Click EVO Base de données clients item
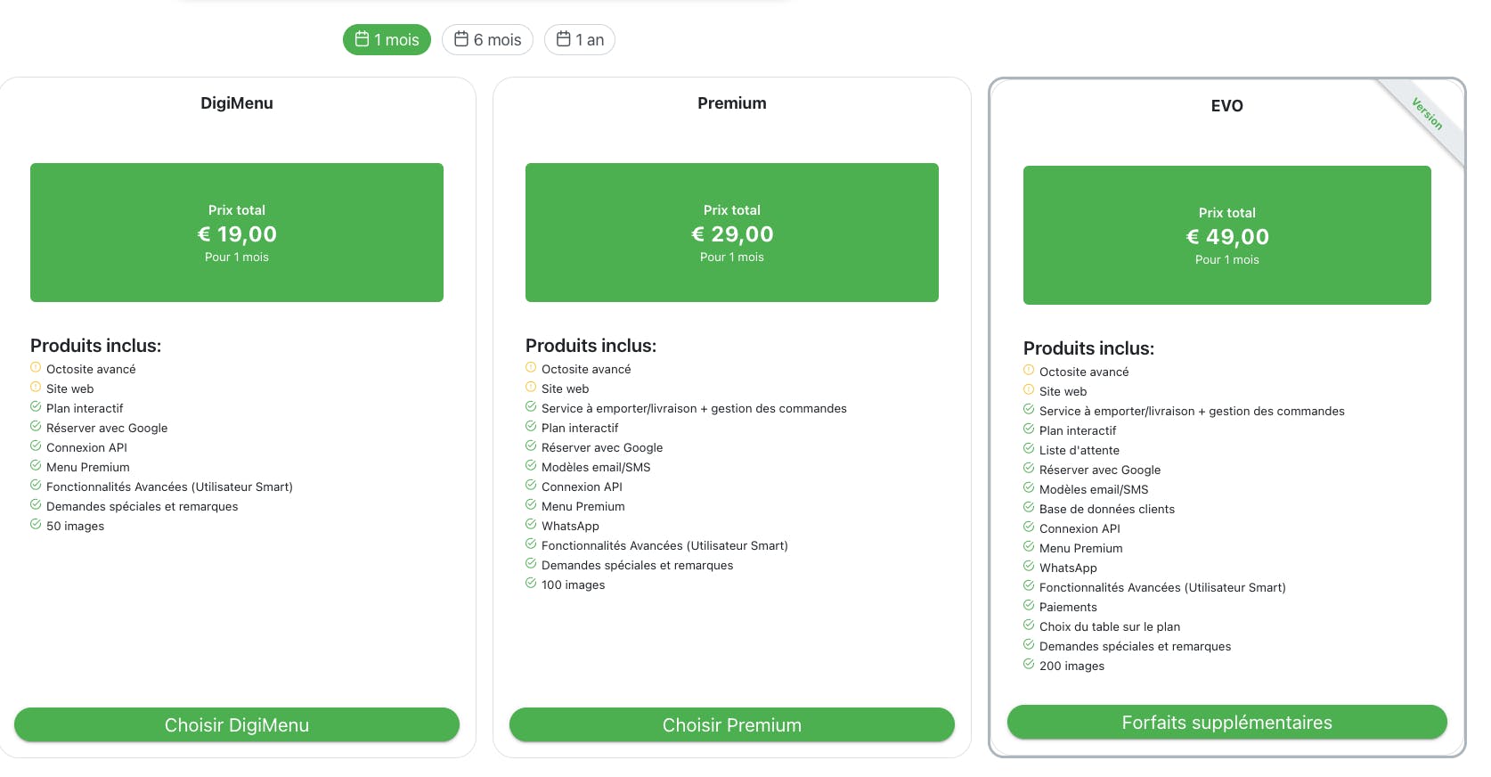 [1106, 510]
